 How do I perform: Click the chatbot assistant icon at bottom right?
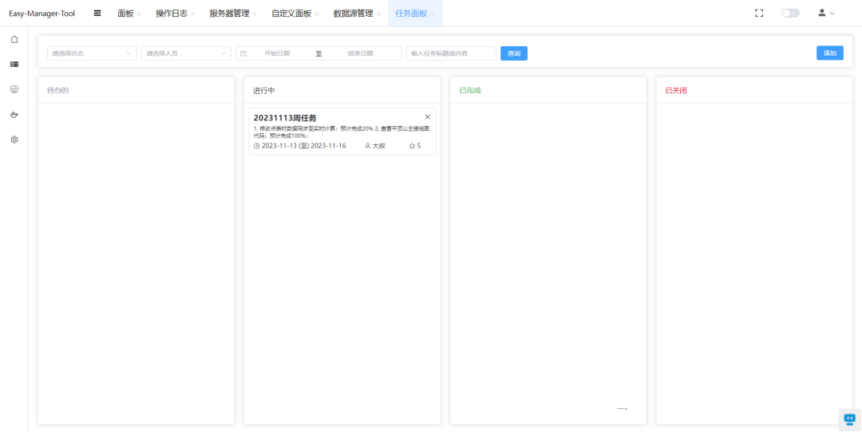[x=849, y=418]
